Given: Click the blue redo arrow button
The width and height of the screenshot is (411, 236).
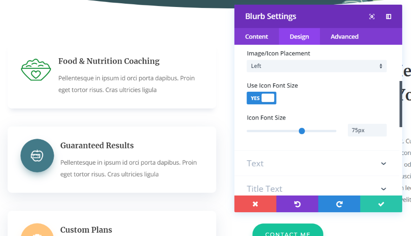Looking at the screenshot, I should (x=339, y=204).
